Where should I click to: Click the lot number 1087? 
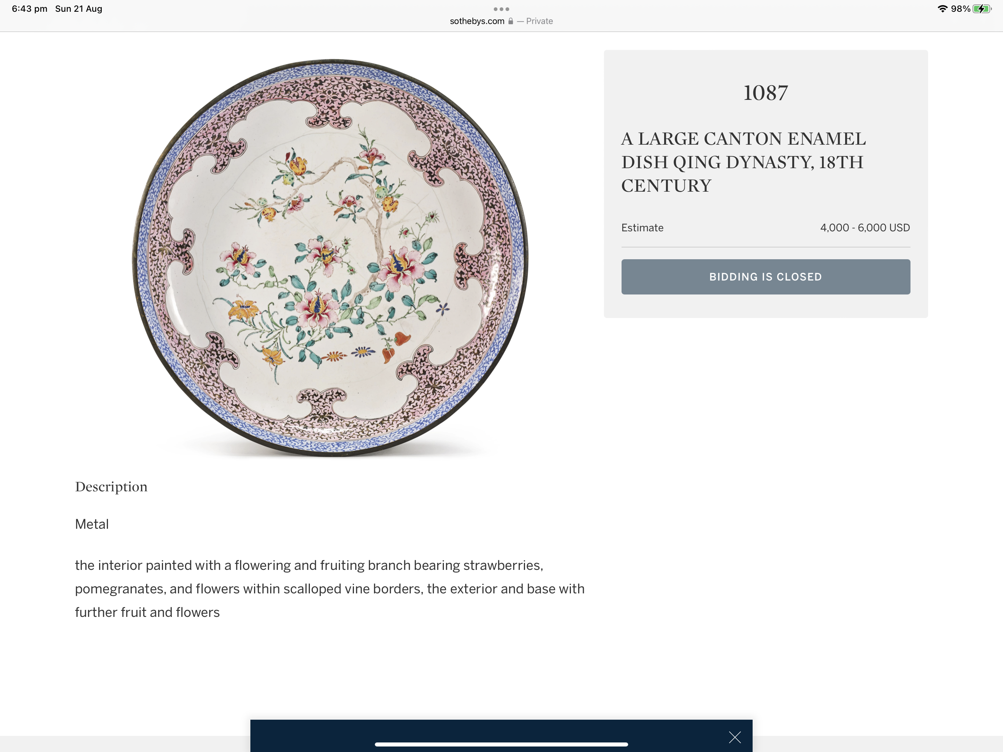click(765, 93)
